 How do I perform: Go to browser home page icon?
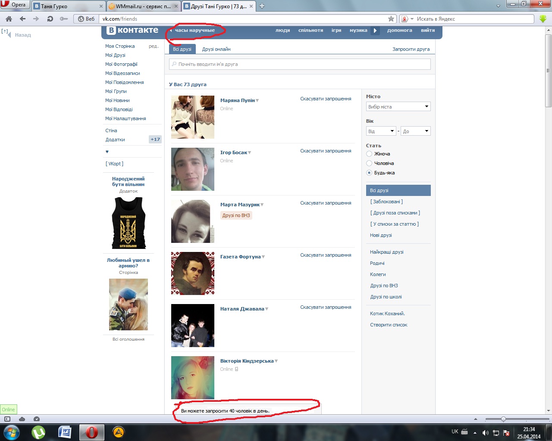(9, 19)
